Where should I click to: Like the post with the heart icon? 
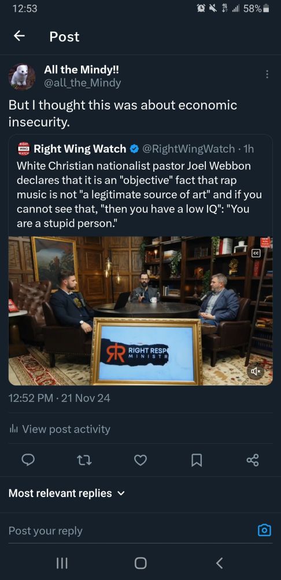140,460
